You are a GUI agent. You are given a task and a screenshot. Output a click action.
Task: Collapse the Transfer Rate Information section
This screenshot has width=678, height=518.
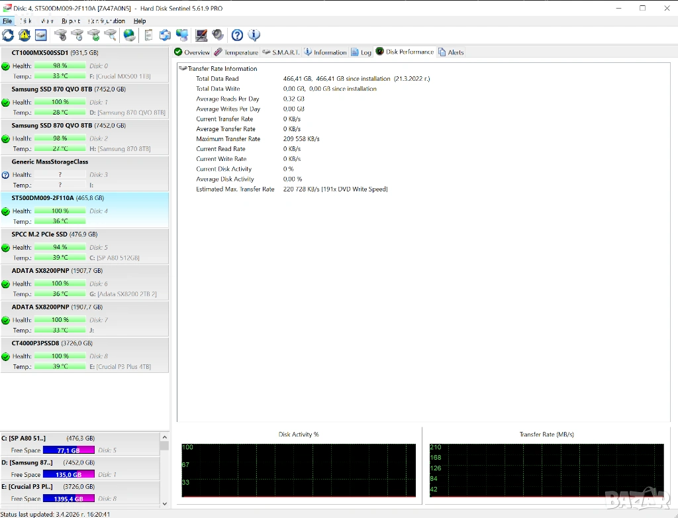pyautogui.click(x=183, y=69)
